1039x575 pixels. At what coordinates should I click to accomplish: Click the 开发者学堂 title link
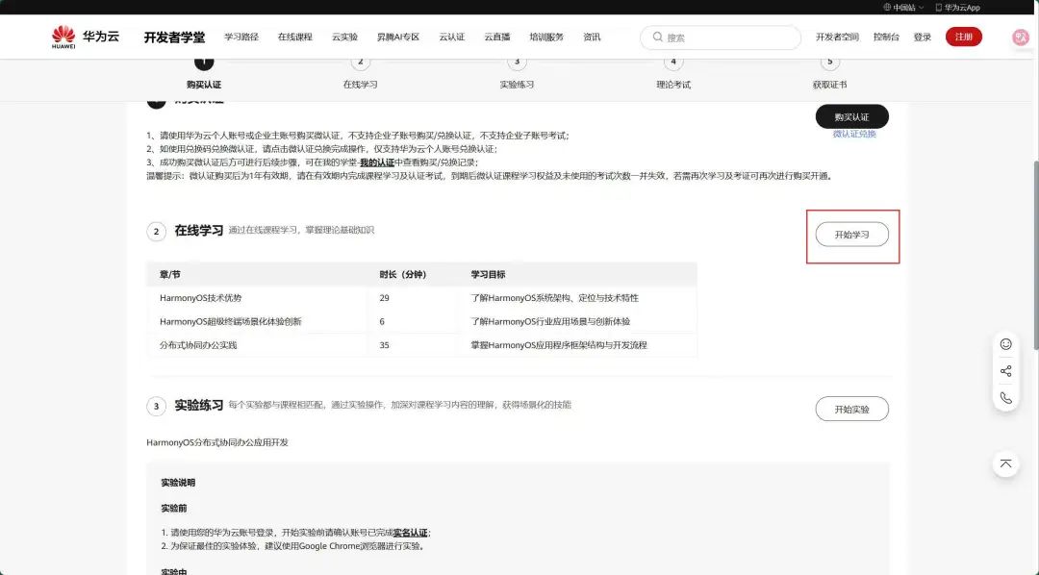click(174, 37)
